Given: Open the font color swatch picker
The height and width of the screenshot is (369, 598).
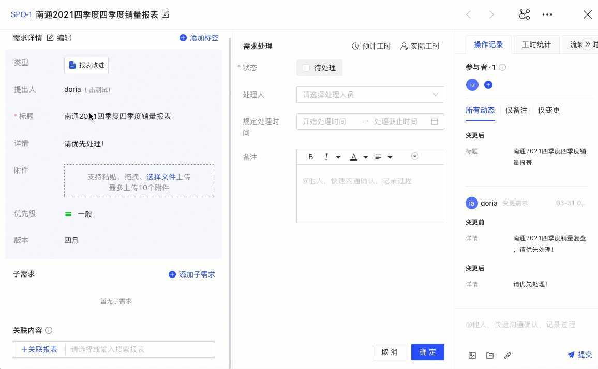Looking at the screenshot, I should tap(365, 157).
